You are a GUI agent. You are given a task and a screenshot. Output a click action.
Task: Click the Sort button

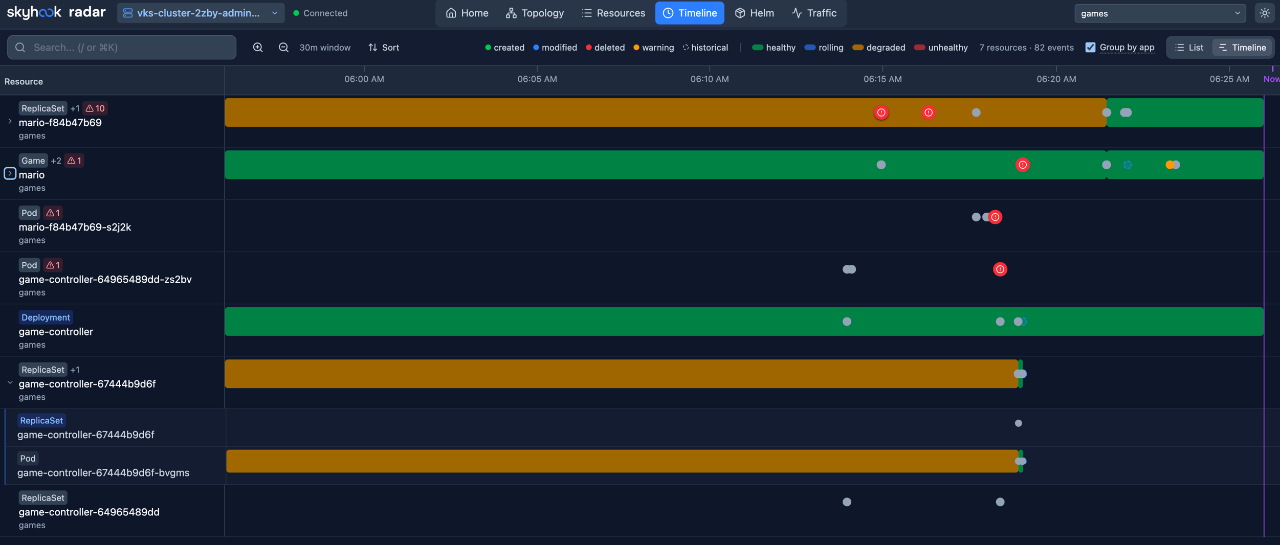click(384, 47)
